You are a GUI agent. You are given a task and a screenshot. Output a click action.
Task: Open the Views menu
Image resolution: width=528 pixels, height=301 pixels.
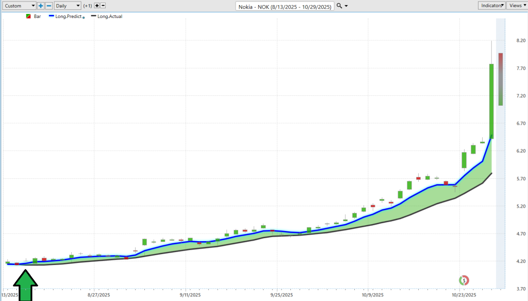point(517,5)
